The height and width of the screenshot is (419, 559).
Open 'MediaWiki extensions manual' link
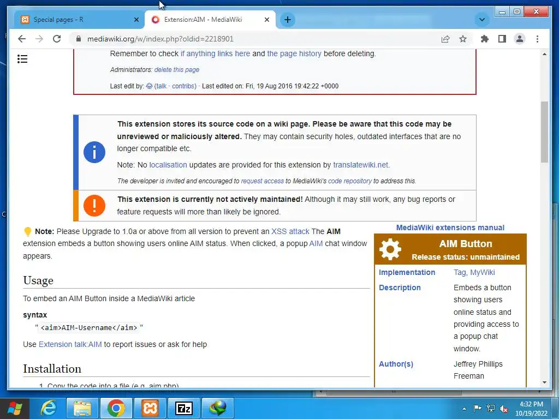450,228
